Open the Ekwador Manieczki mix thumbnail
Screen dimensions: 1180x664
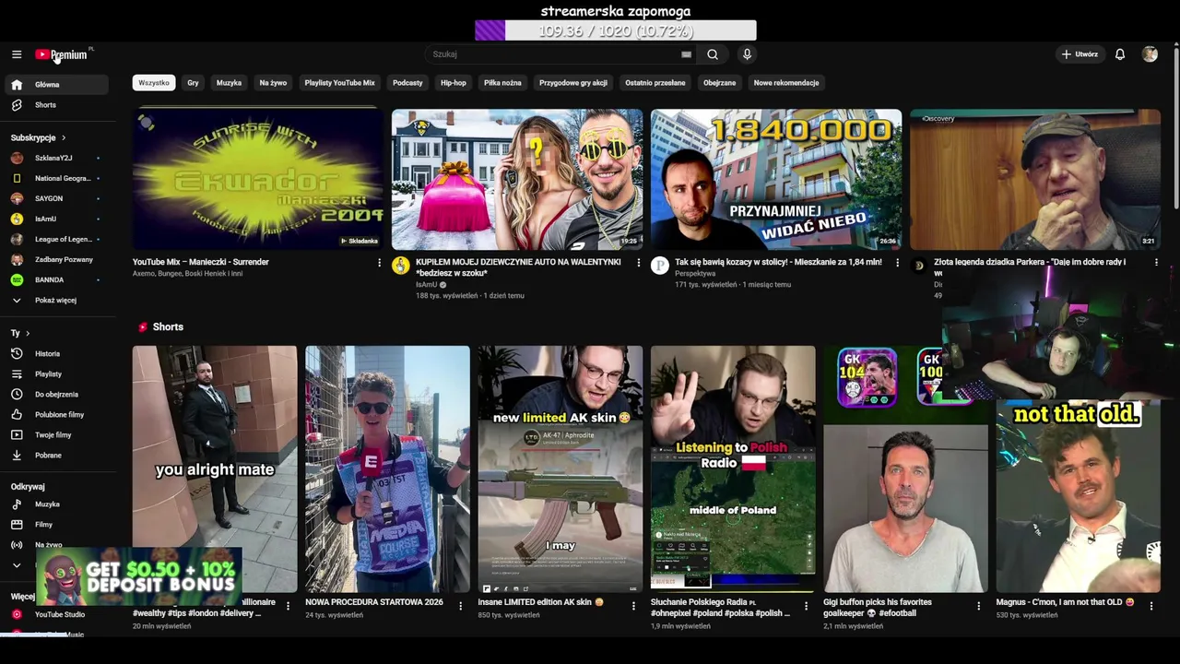pyautogui.click(x=257, y=179)
